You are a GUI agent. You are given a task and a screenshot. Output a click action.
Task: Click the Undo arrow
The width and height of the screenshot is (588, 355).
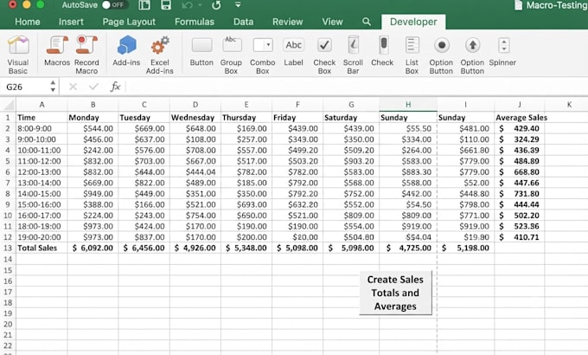point(187,5)
